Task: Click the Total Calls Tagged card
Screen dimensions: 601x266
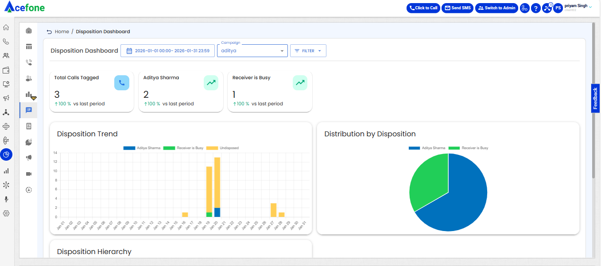Action: pos(92,92)
